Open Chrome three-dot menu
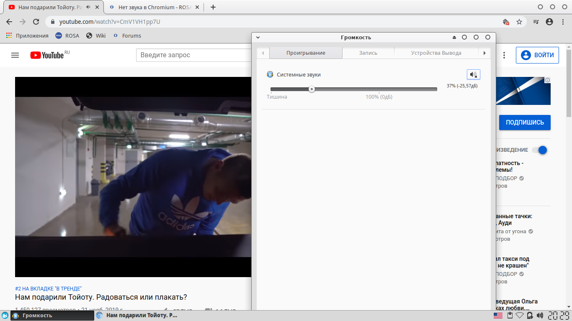 (563, 22)
